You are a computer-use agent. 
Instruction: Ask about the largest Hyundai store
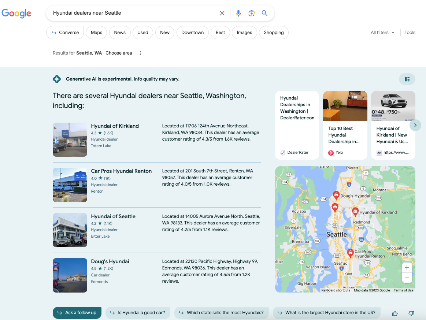327,313
